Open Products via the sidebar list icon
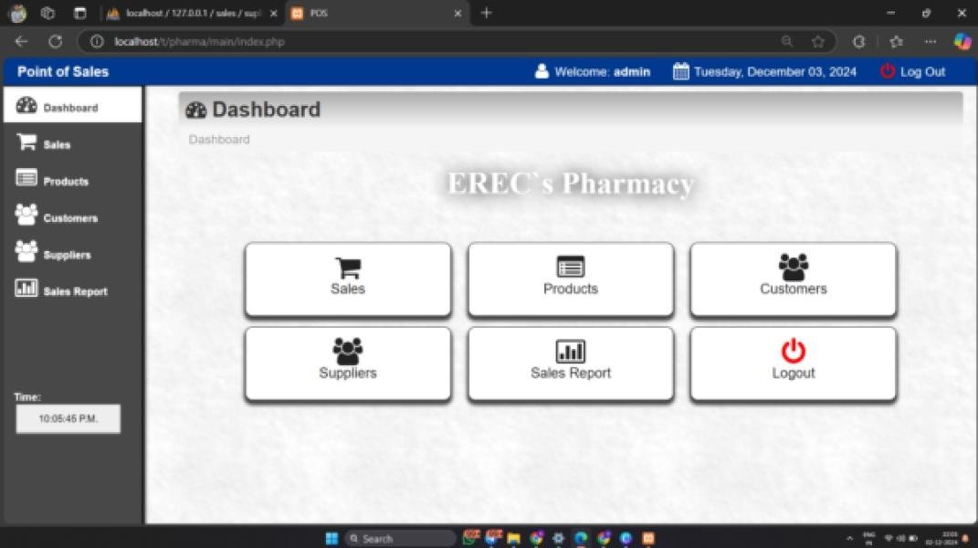The width and height of the screenshot is (978, 548). 25,178
